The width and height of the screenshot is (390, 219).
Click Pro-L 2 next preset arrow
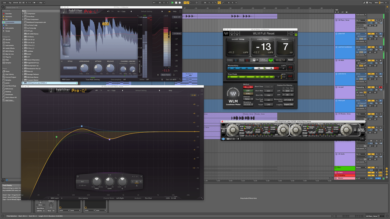tap(162, 11)
